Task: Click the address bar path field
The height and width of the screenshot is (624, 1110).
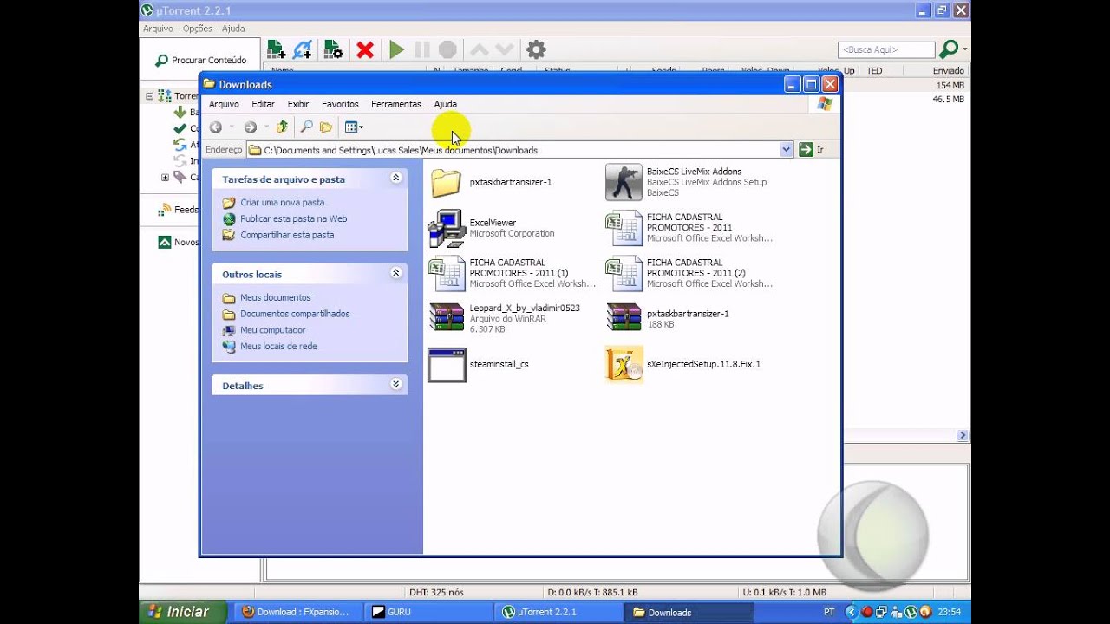Action: 520,150
